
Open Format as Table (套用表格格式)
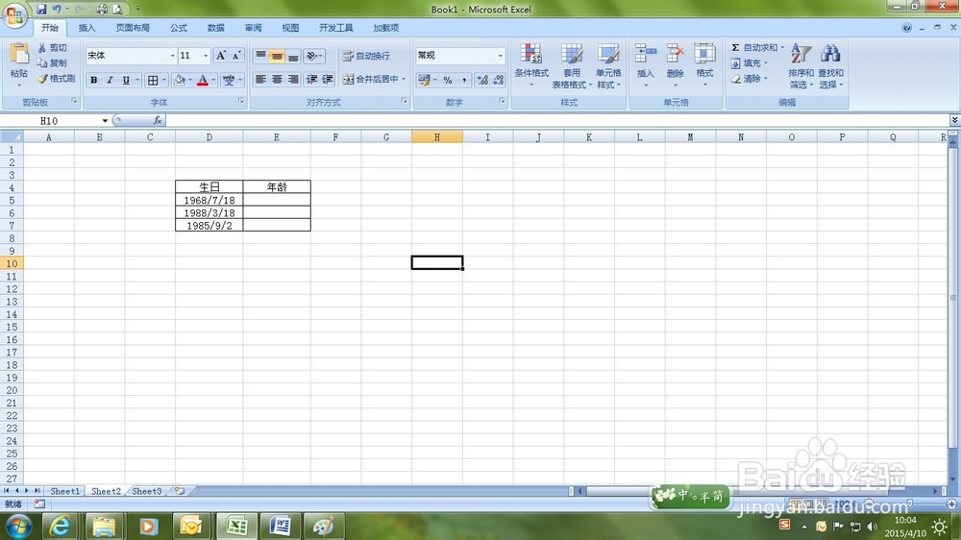(572, 65)
